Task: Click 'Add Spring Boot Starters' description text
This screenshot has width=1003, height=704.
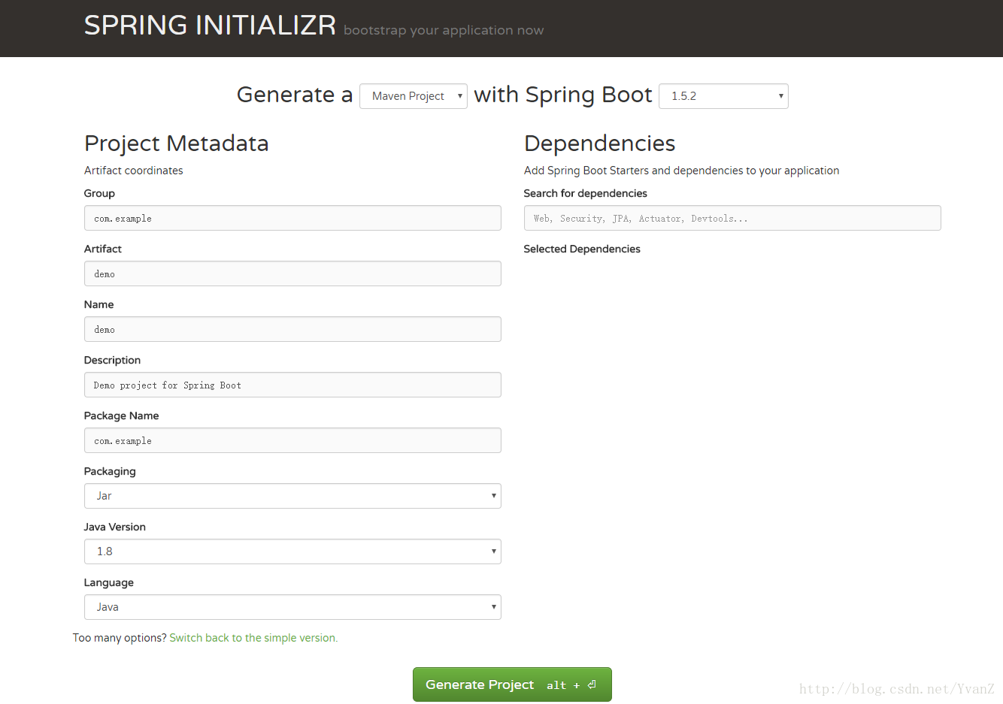Action: pyautogui.click(x=681, y=171)
